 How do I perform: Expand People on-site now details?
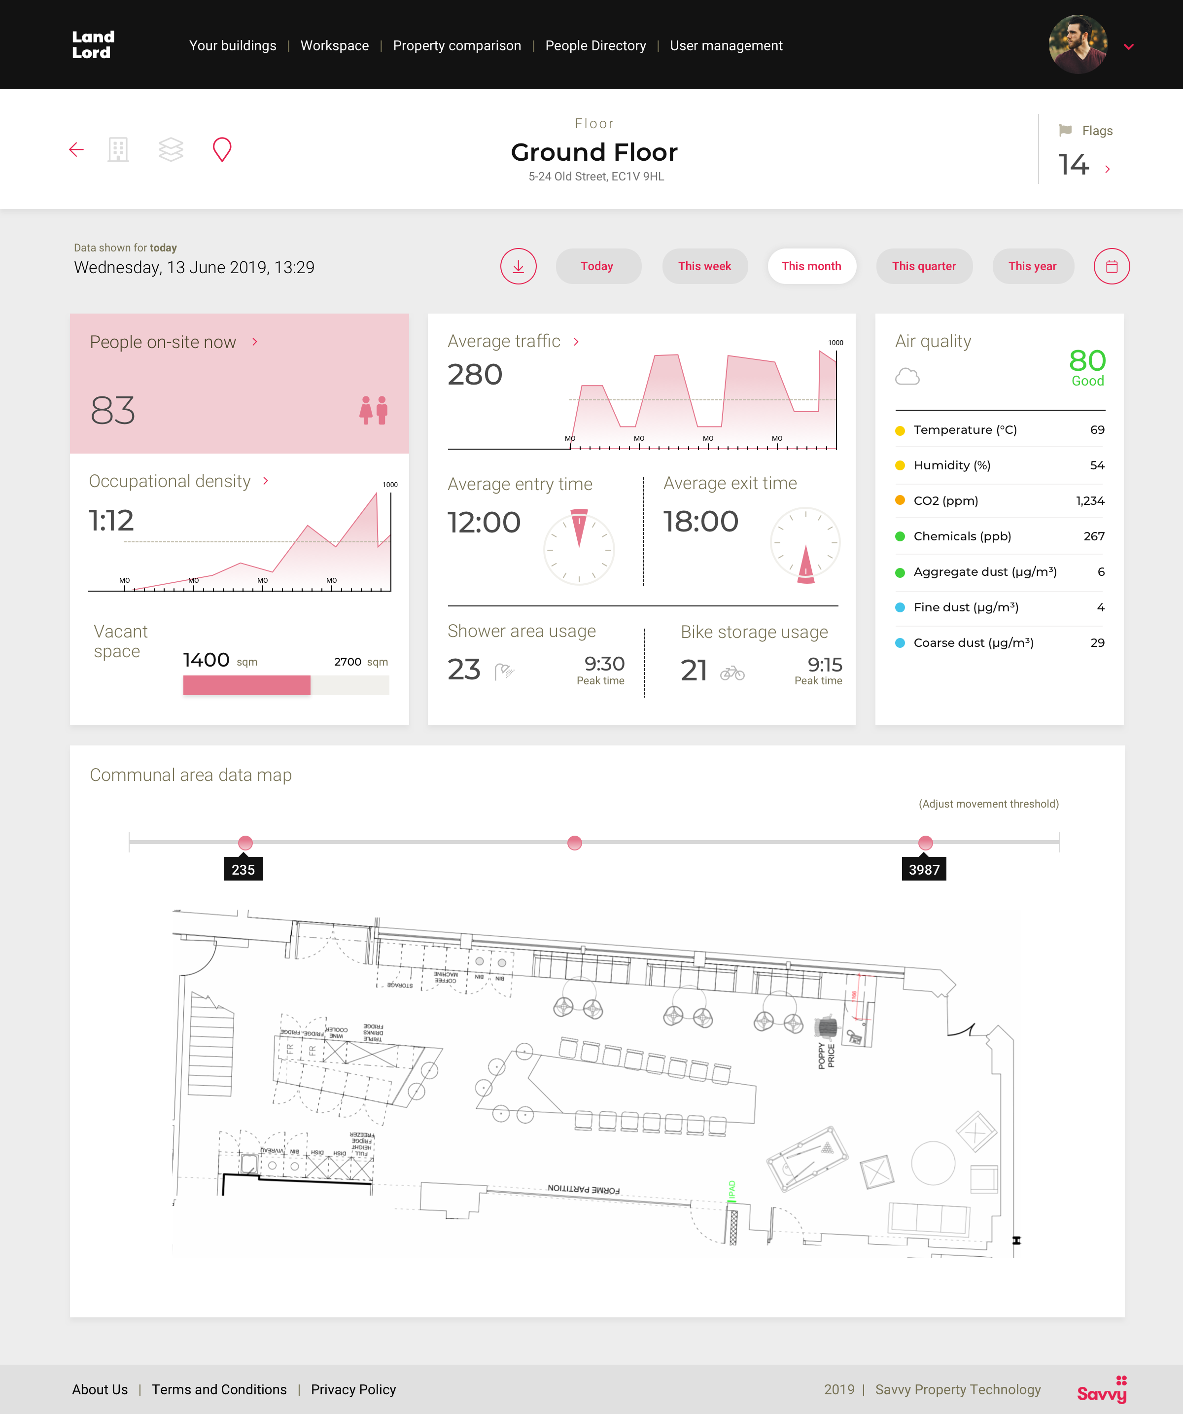[x=255, y=342]
